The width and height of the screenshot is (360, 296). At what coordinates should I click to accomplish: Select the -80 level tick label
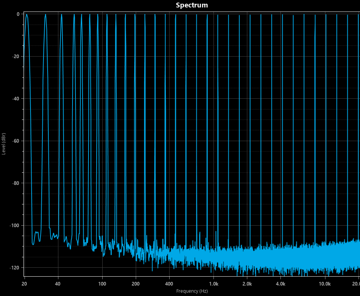(16, 183)
